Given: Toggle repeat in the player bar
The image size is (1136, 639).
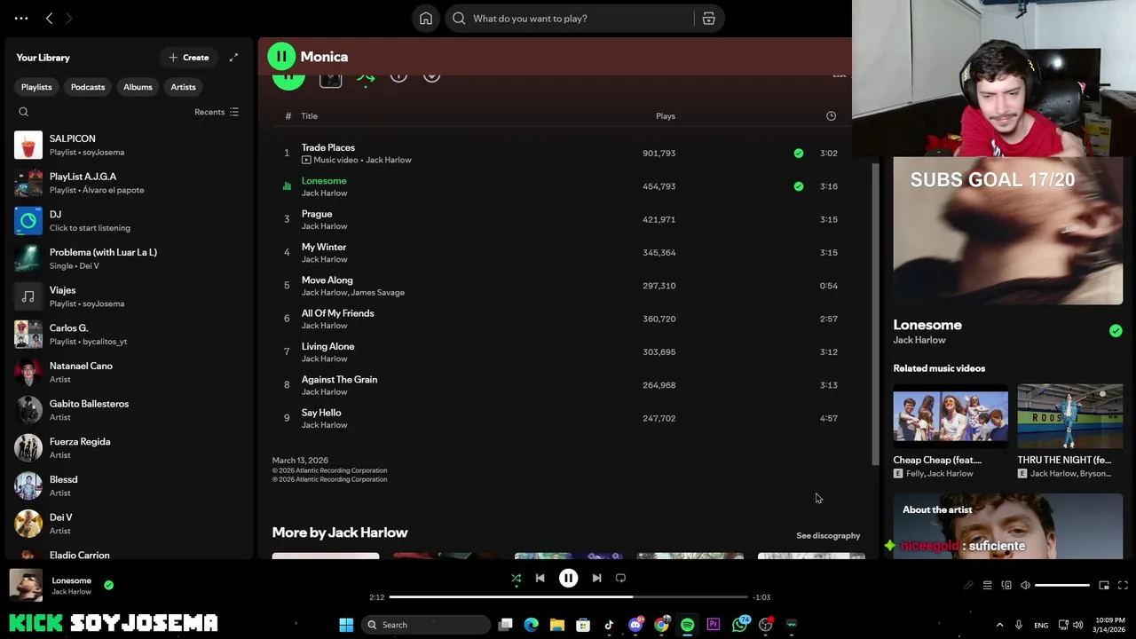Looking at the screenshot, I should coord(620,578).
